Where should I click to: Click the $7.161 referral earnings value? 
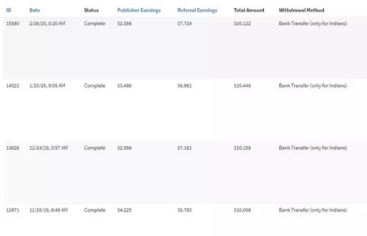point(185,148)
